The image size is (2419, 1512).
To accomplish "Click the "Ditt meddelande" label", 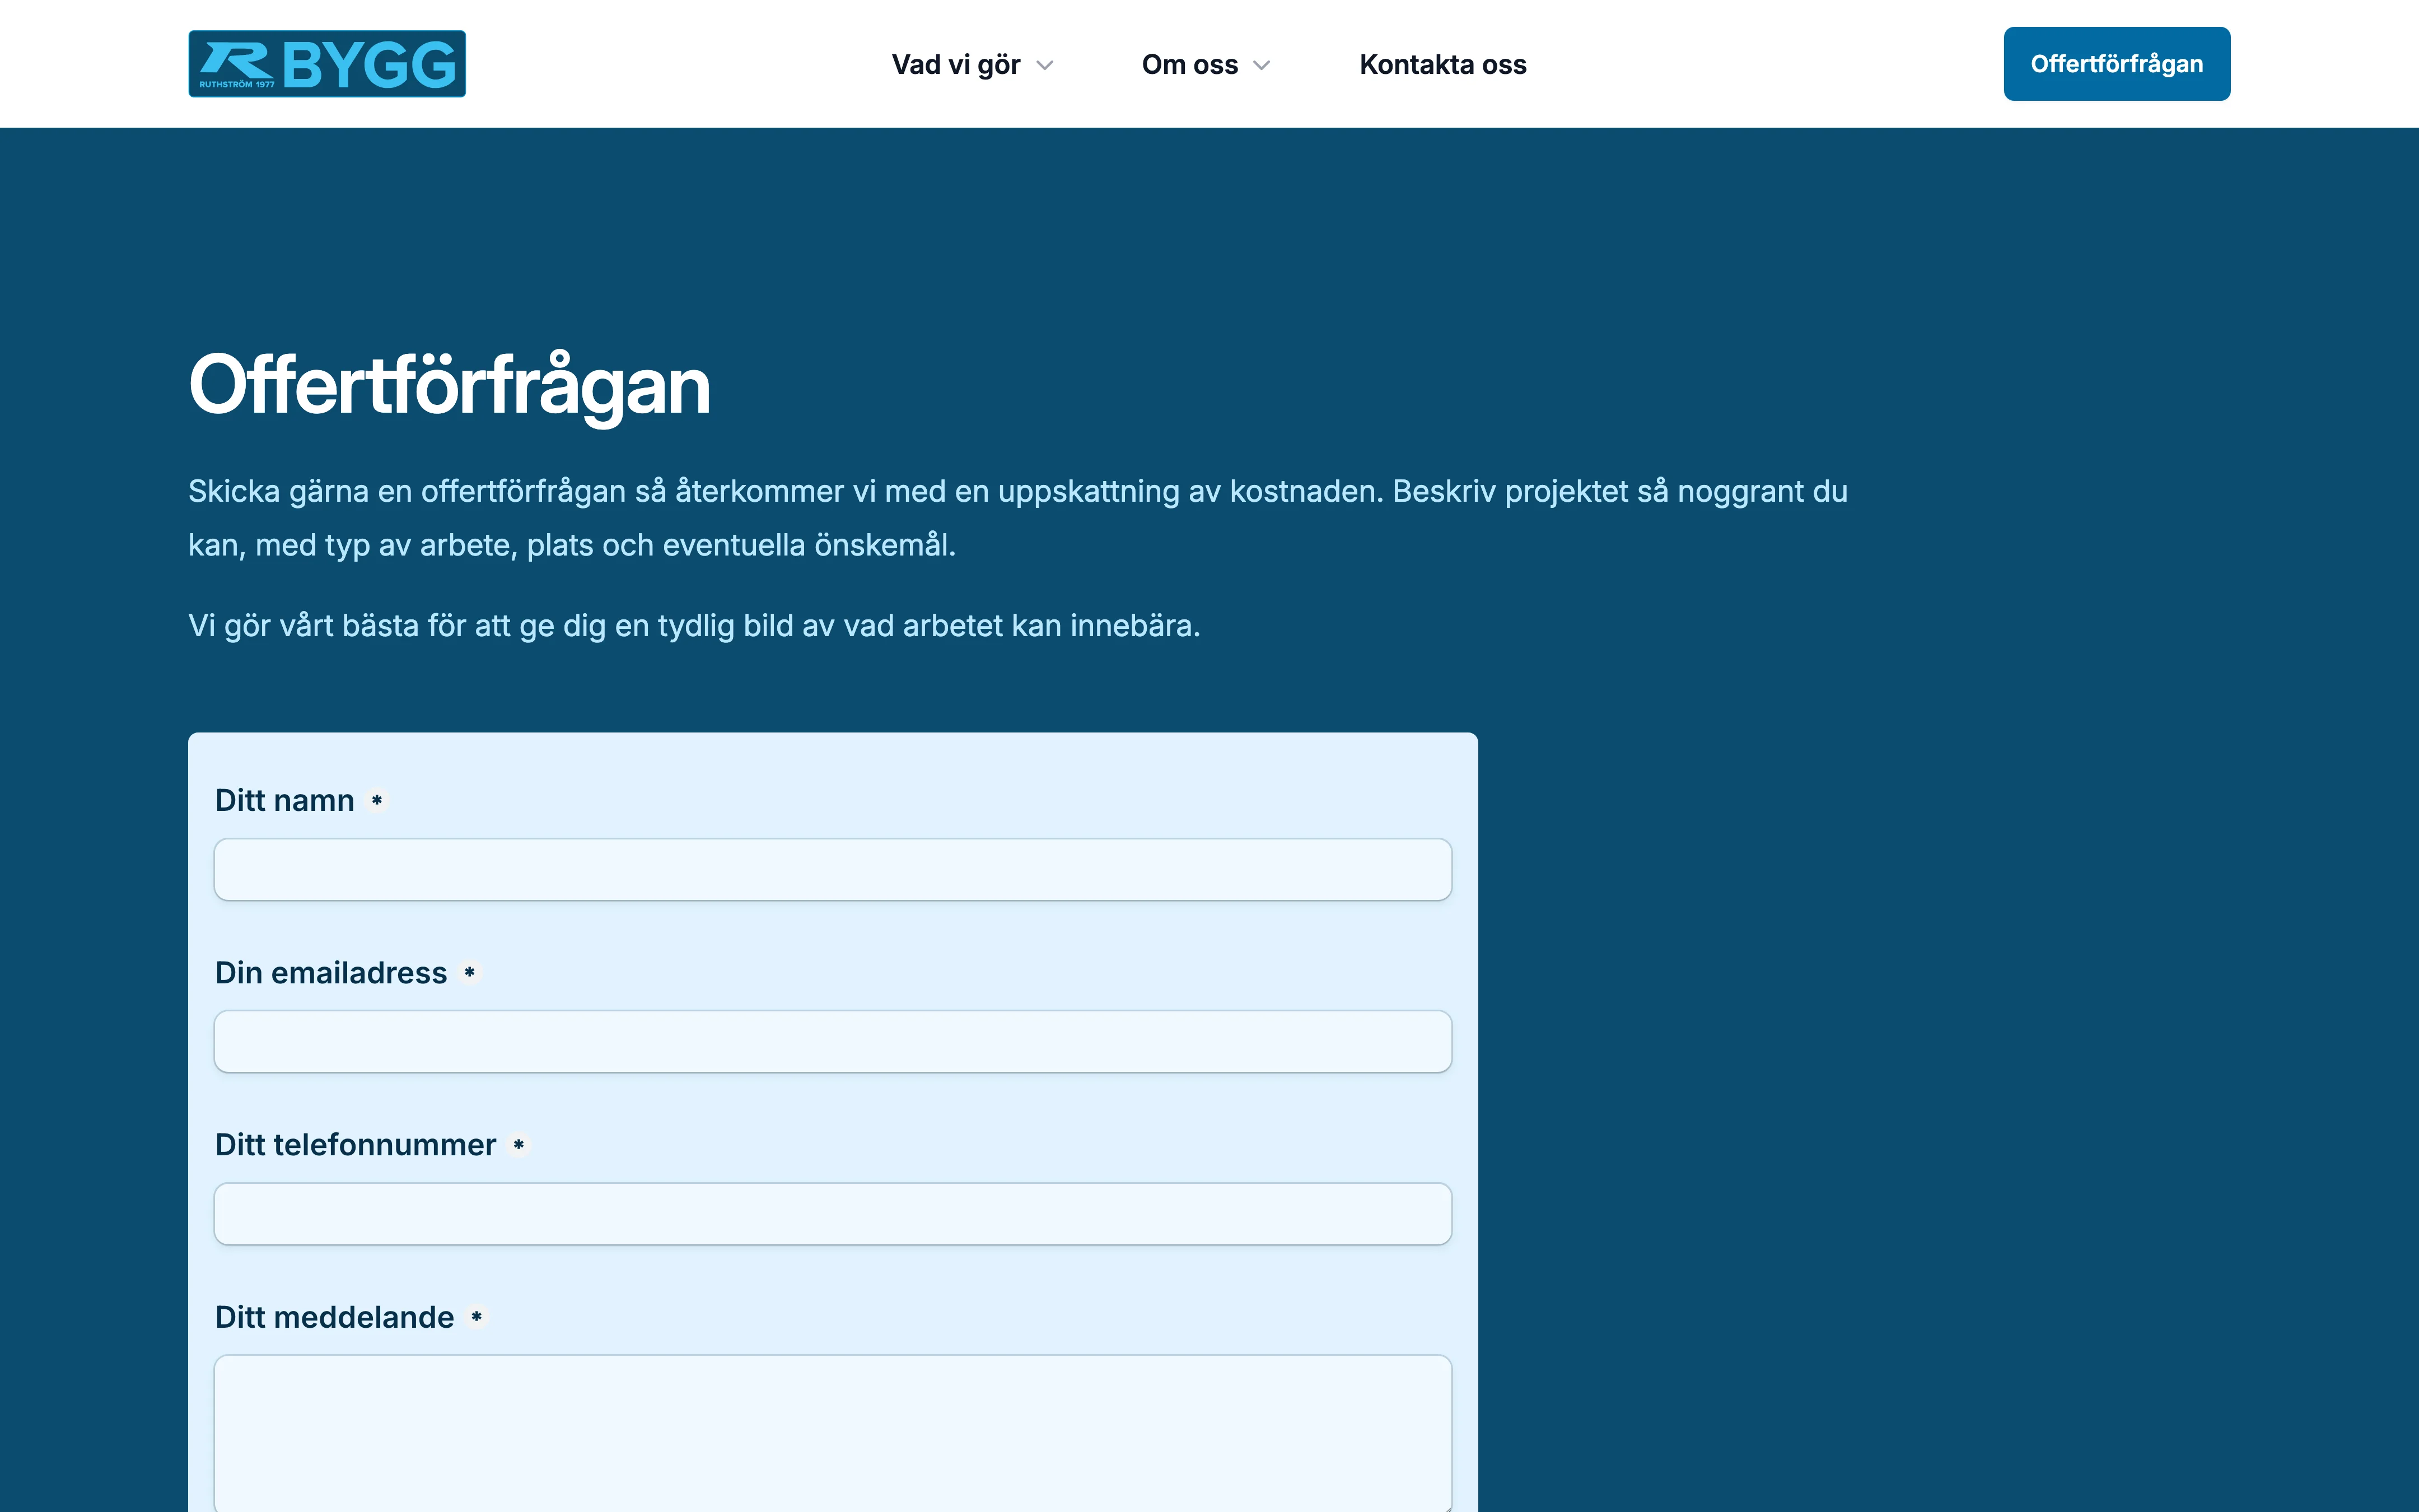I will [x=334, y=1317].
